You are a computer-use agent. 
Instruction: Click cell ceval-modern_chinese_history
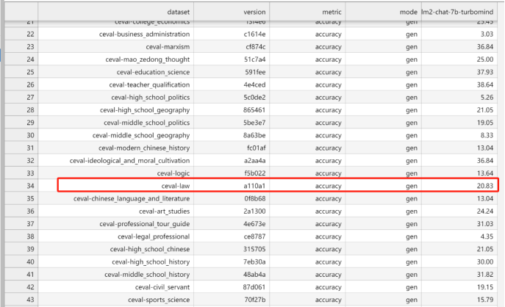[x=115, y=148]
